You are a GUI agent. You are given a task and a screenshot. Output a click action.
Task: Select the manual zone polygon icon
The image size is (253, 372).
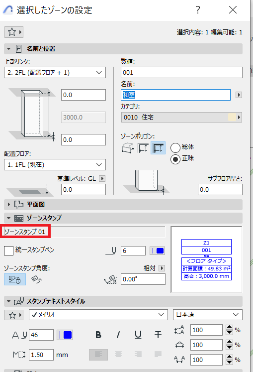(x=128, y=148)
